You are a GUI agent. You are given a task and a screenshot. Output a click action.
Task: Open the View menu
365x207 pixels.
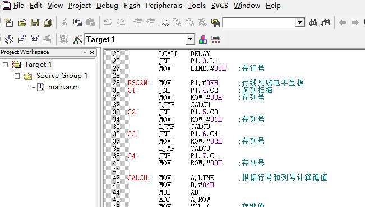click(x=55, y=6)
